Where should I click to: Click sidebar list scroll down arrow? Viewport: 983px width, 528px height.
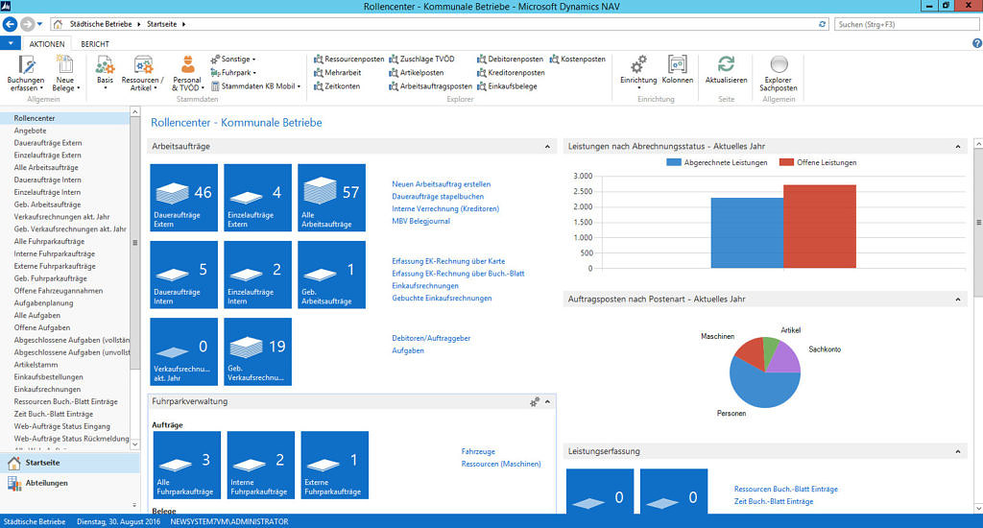tap(134, 444)
